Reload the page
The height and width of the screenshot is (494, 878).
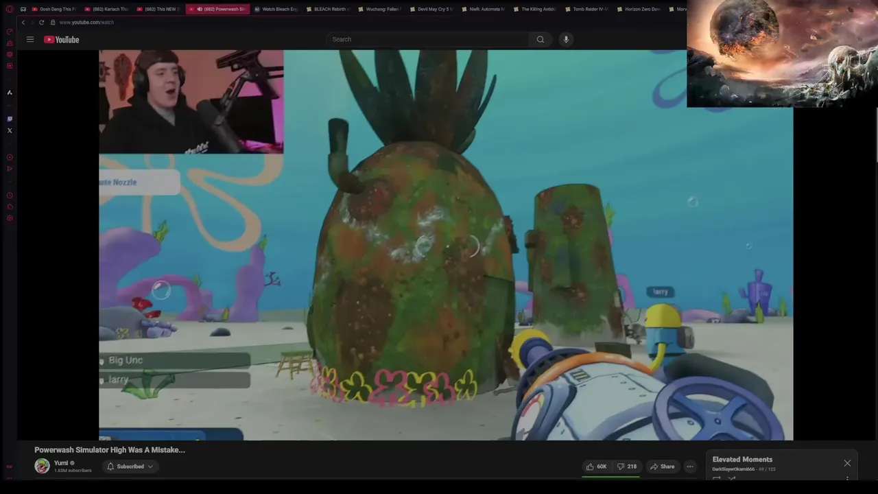pos(41,22)
